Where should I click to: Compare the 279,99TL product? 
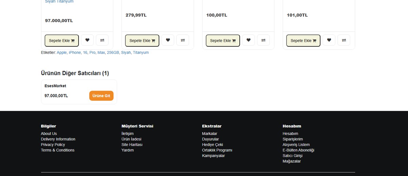(x=183, y=40)
